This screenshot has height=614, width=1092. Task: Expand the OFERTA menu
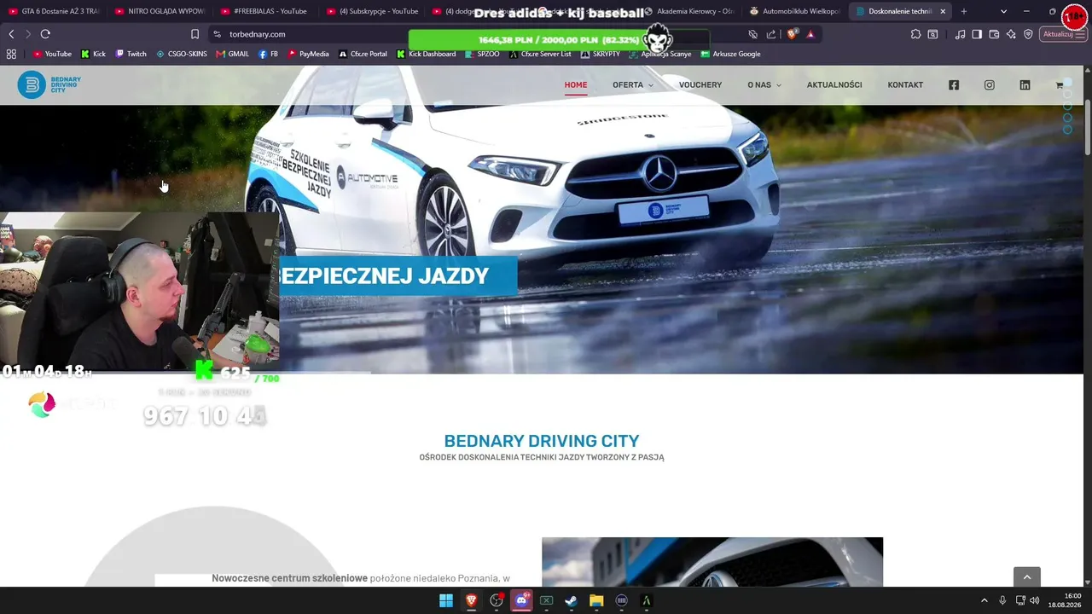pos(632,85)
